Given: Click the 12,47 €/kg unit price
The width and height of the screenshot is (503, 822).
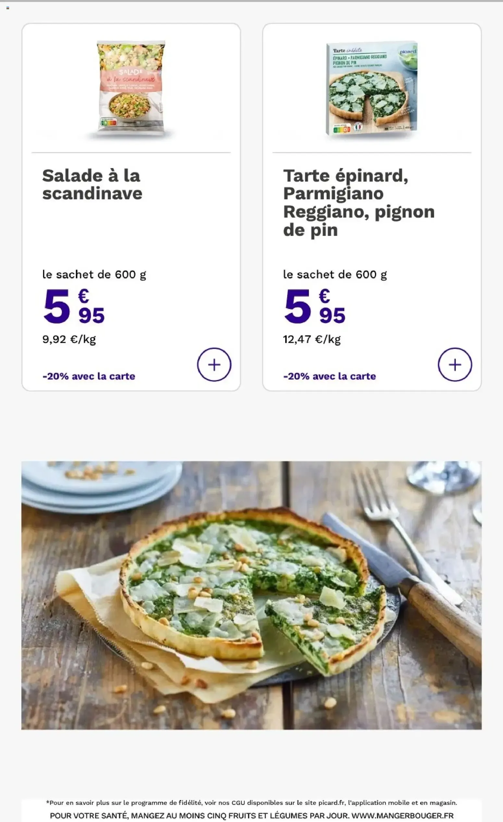Looking at the screenshot, I should tap(312, 339).
